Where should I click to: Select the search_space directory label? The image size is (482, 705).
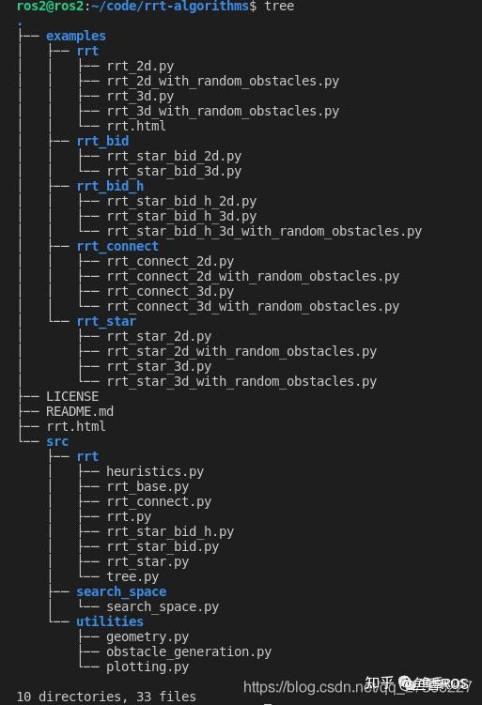(x=121, y=591)
